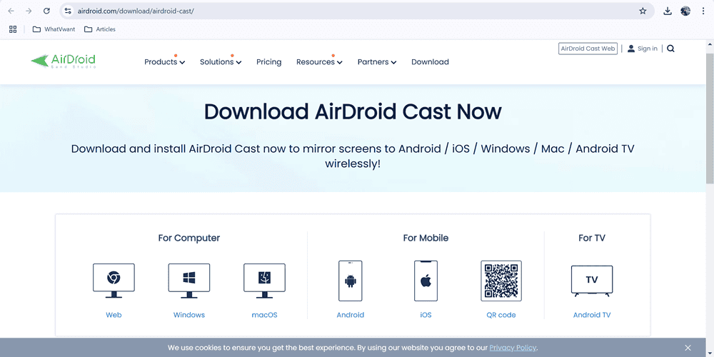This screenshot has width=714, height=357.
Task: Click the Windows monitor download icon
Action: (x=189, y=281)
